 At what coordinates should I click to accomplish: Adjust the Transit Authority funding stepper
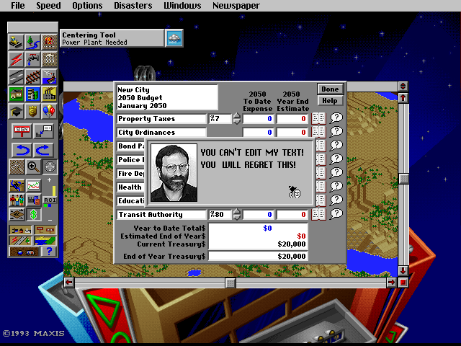pyautogui.click(x=237, y=215)
